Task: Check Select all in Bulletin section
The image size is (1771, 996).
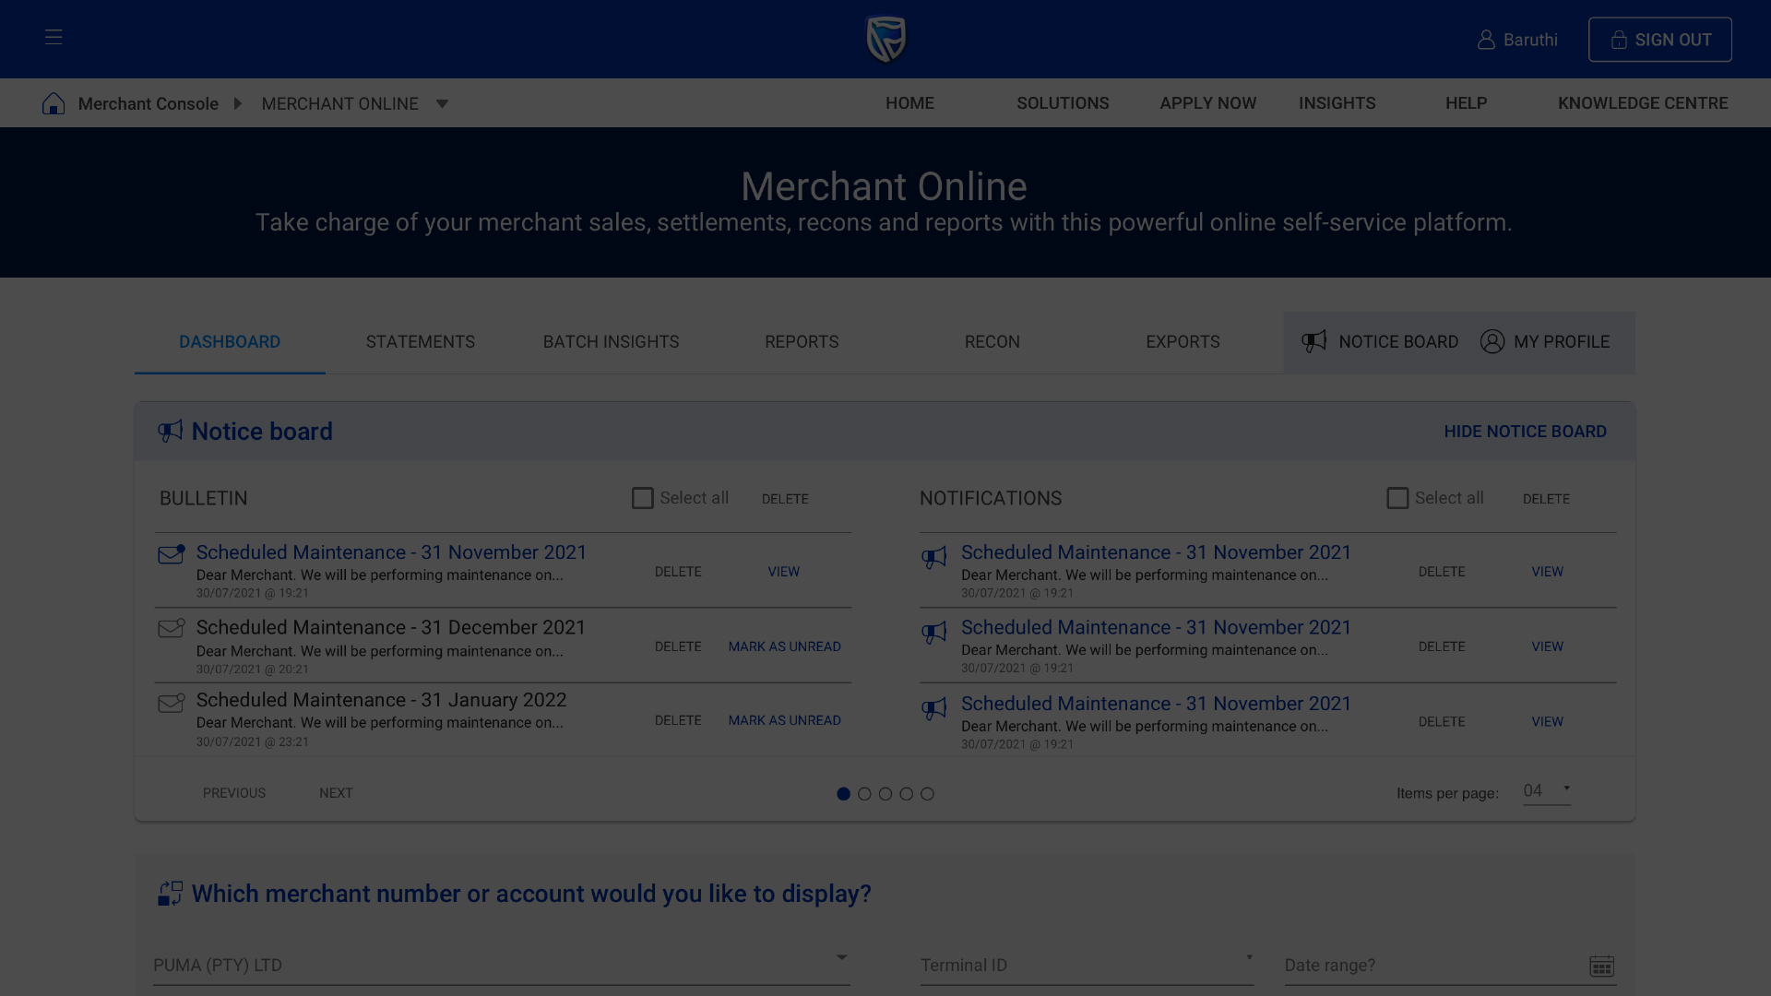Action: (643, 498)
